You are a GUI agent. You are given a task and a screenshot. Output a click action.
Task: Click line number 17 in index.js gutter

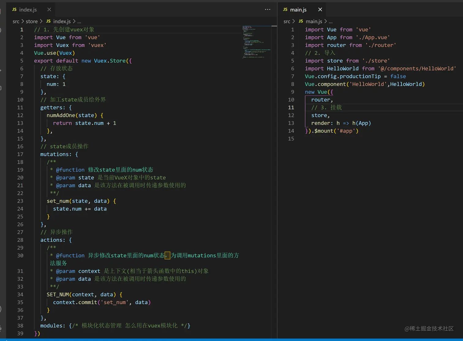(x=20, y=154)
